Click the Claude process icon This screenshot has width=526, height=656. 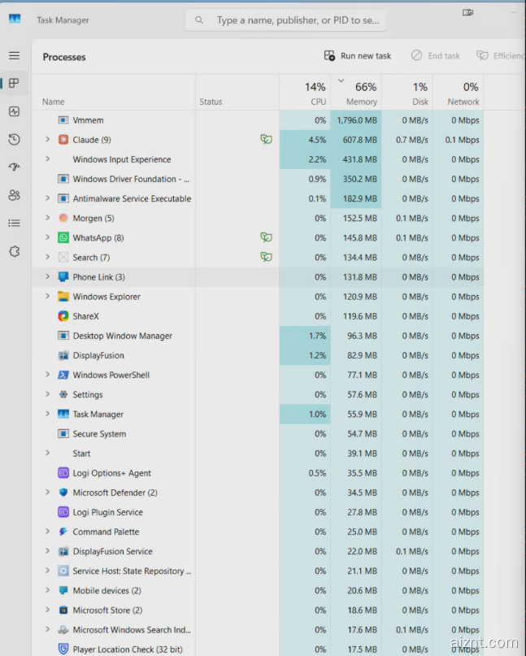(x=63, y=140)
